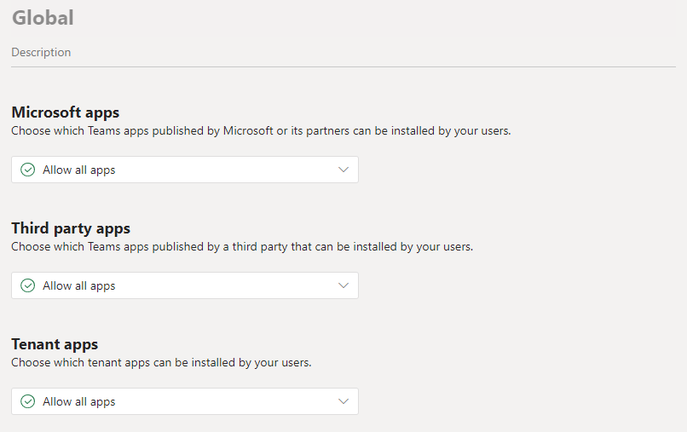Open the Tenant apps permission dropdown
Viewport: 687px width, 432px height.
(x=184, y=401)
